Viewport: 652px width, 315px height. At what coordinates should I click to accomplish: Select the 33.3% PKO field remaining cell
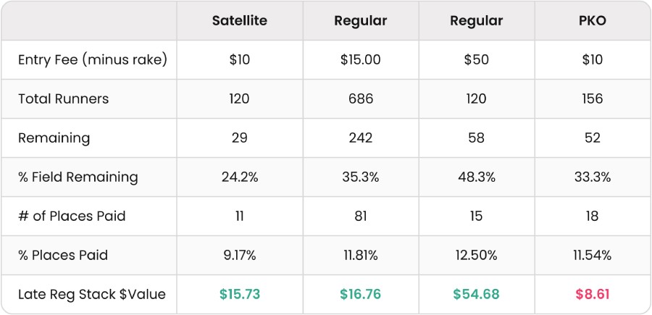593,177
